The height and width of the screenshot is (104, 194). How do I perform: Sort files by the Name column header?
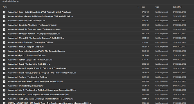tap(5, 7)
